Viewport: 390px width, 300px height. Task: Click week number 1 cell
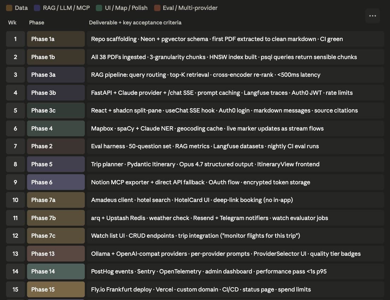[x=16, y=39]
